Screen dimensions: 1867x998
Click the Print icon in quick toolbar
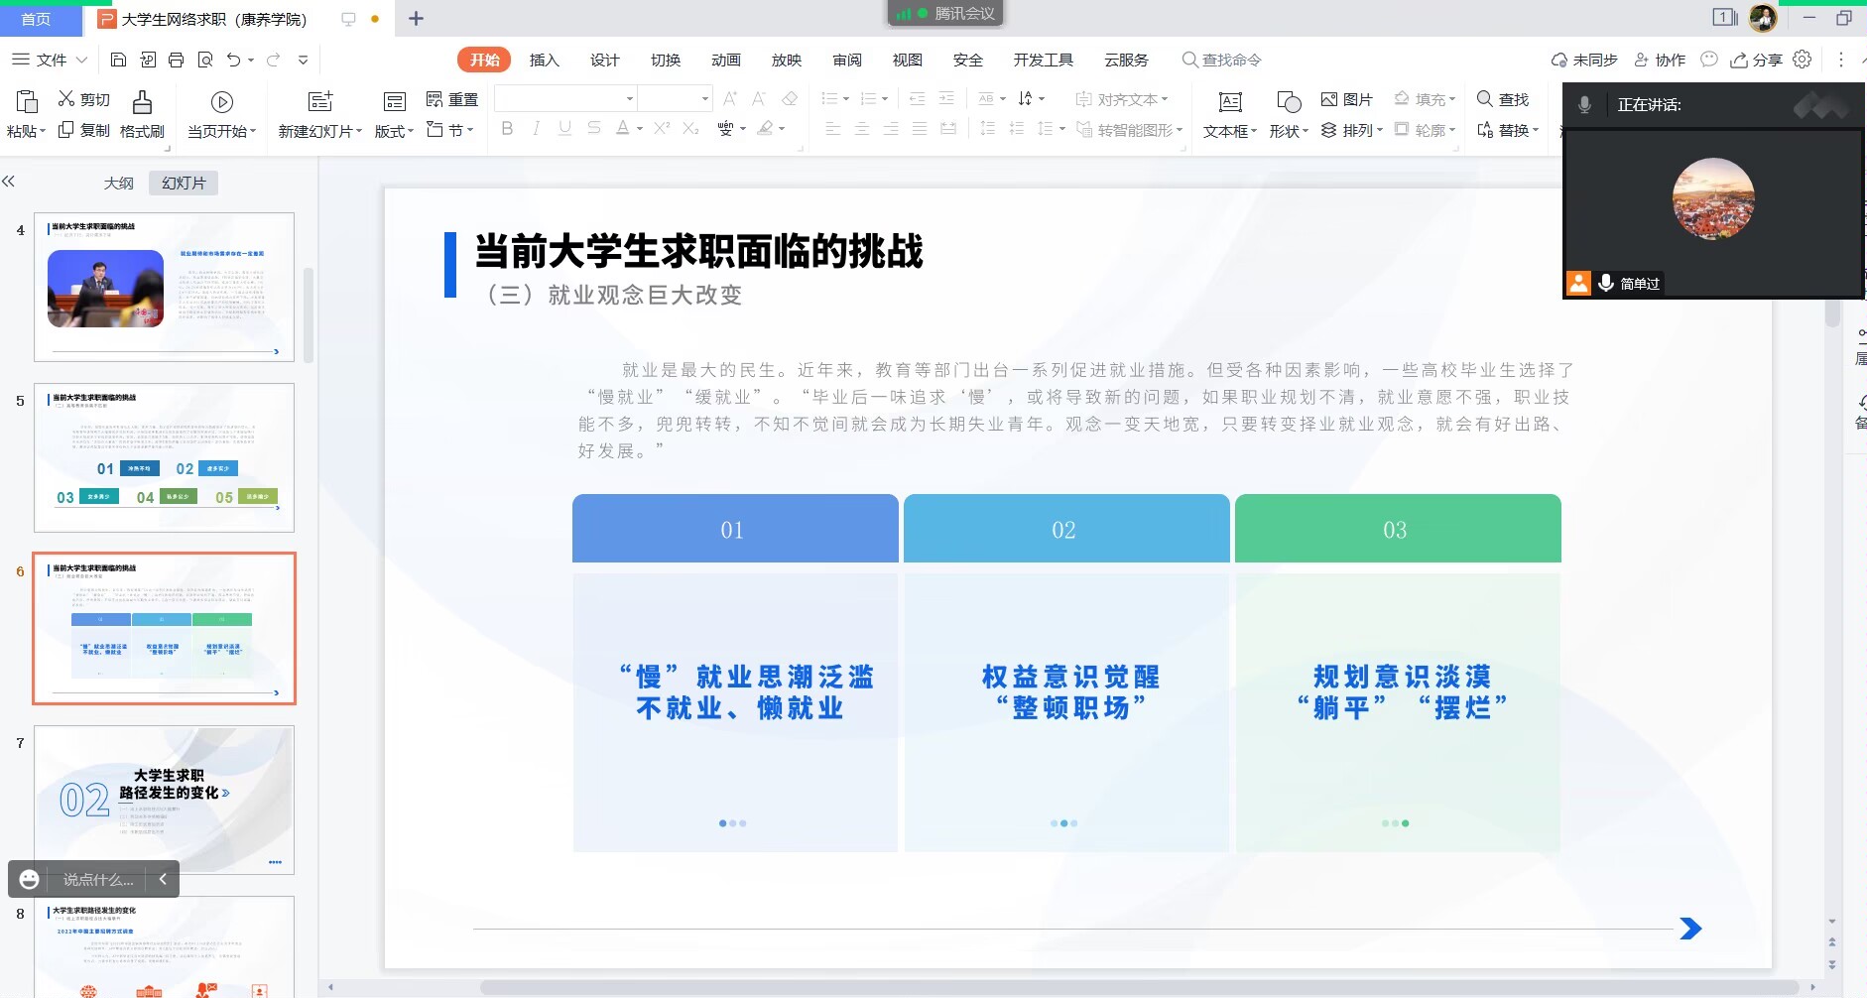point(176,61)
